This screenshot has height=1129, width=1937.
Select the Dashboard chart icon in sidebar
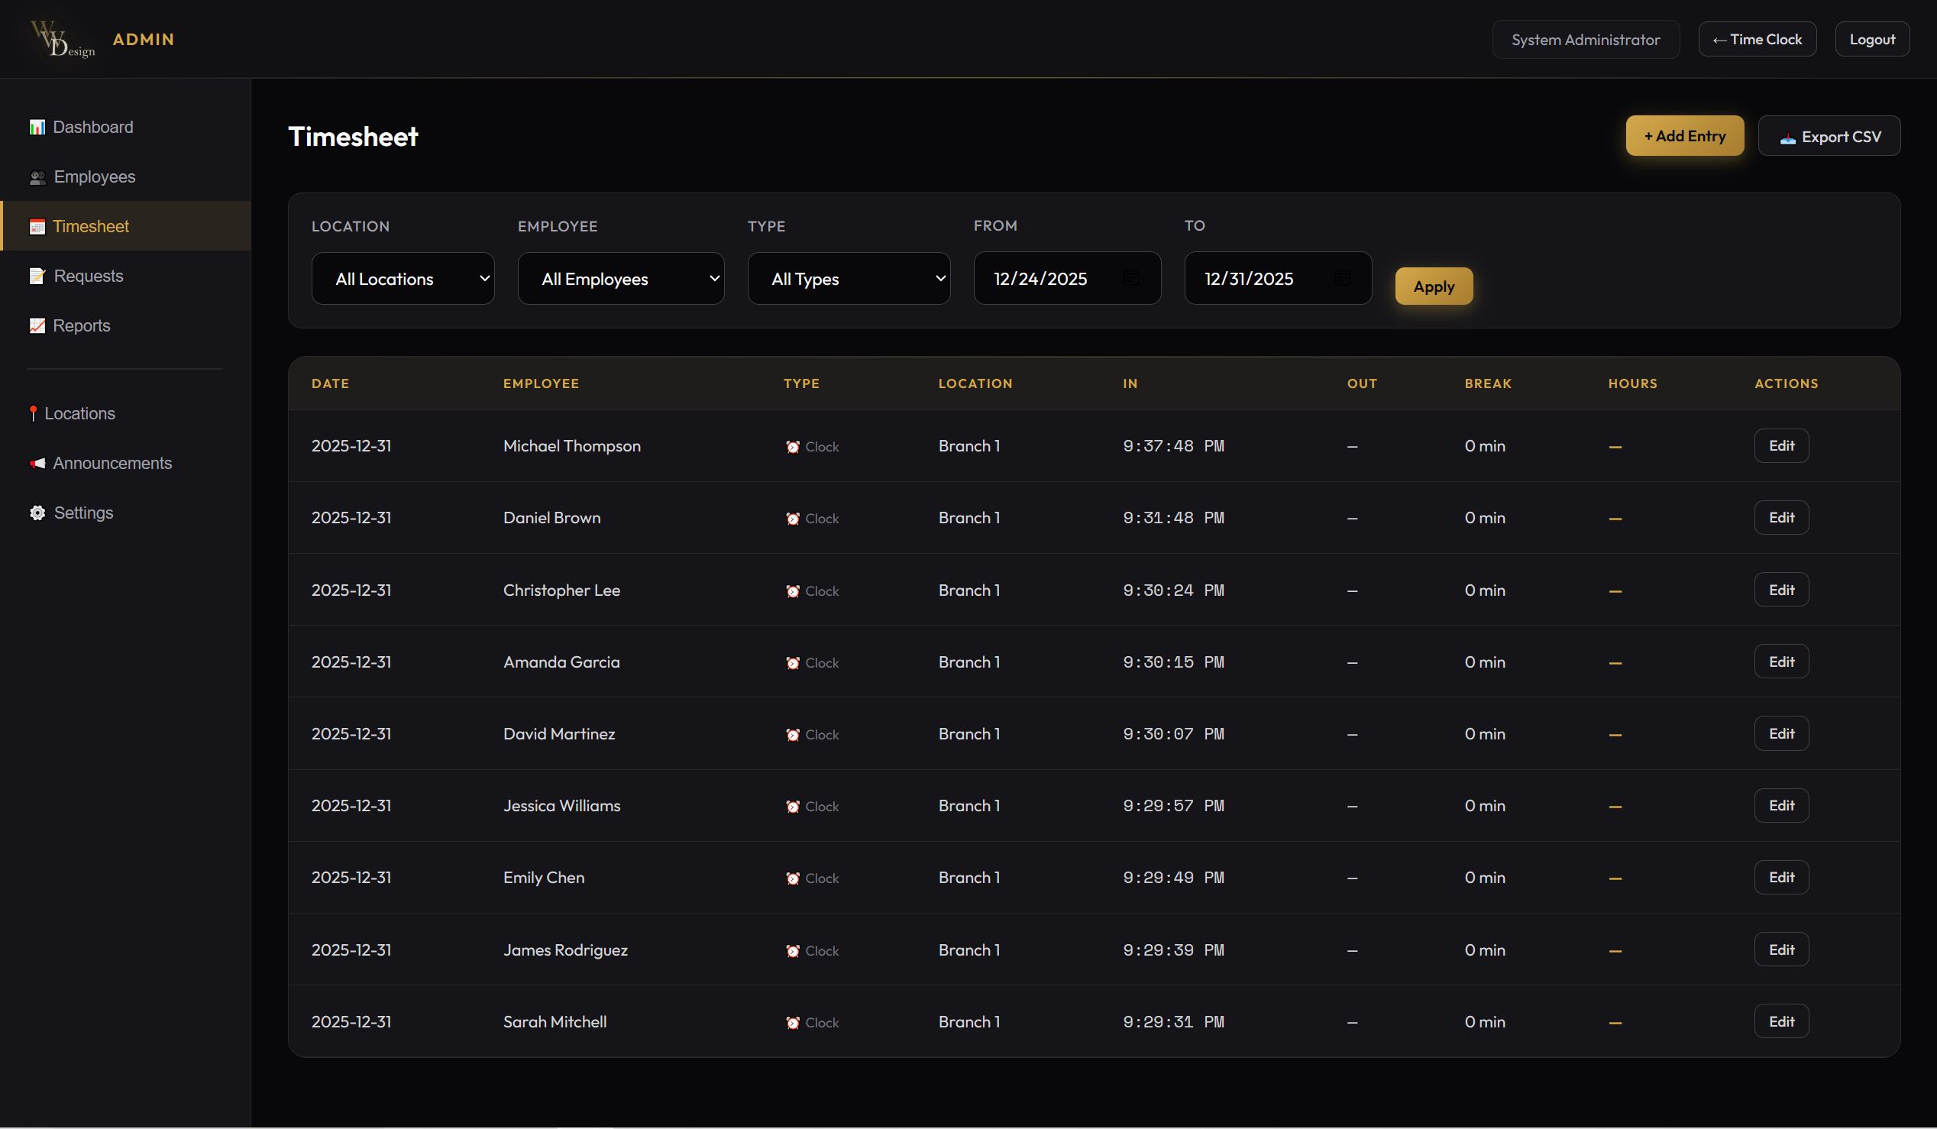pyautogui.click(x=37, y=127)
